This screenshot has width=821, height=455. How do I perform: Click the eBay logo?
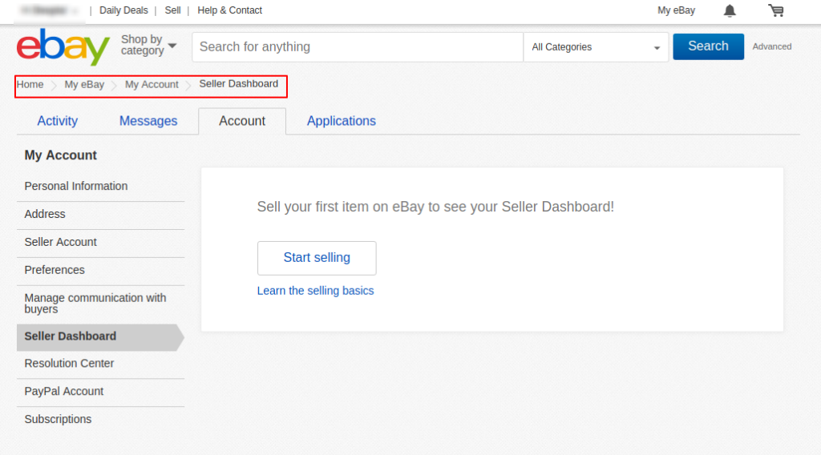point(63,47)
